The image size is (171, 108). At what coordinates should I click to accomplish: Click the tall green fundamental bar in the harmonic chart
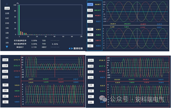[x=19, y=20]
